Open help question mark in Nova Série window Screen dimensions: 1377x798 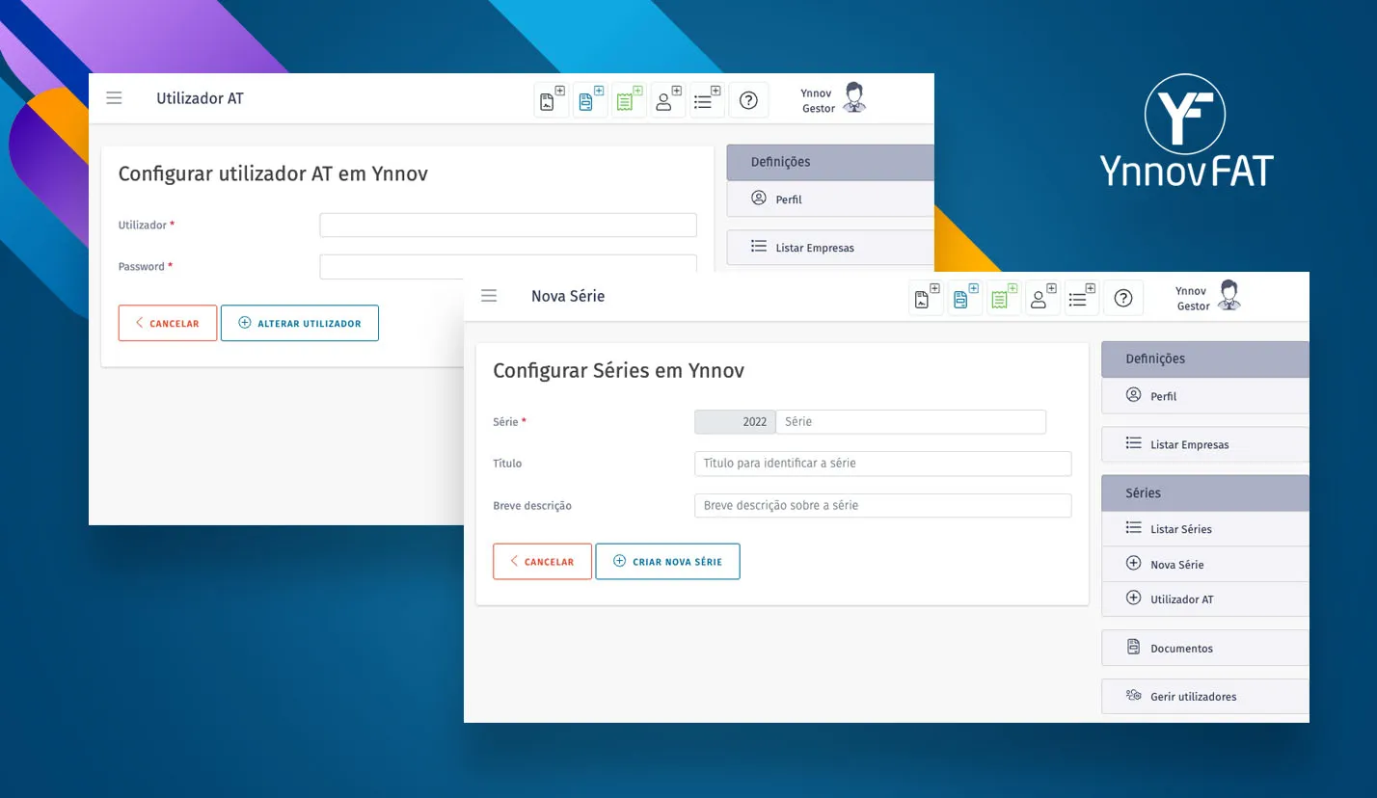1123,298
